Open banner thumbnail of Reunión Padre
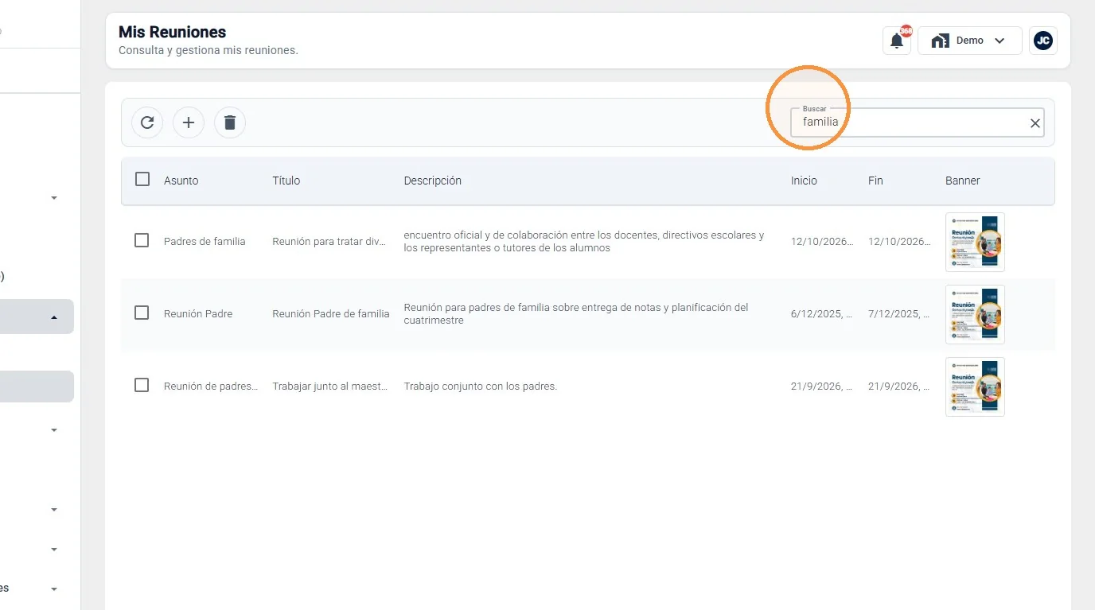 [975, 314]
